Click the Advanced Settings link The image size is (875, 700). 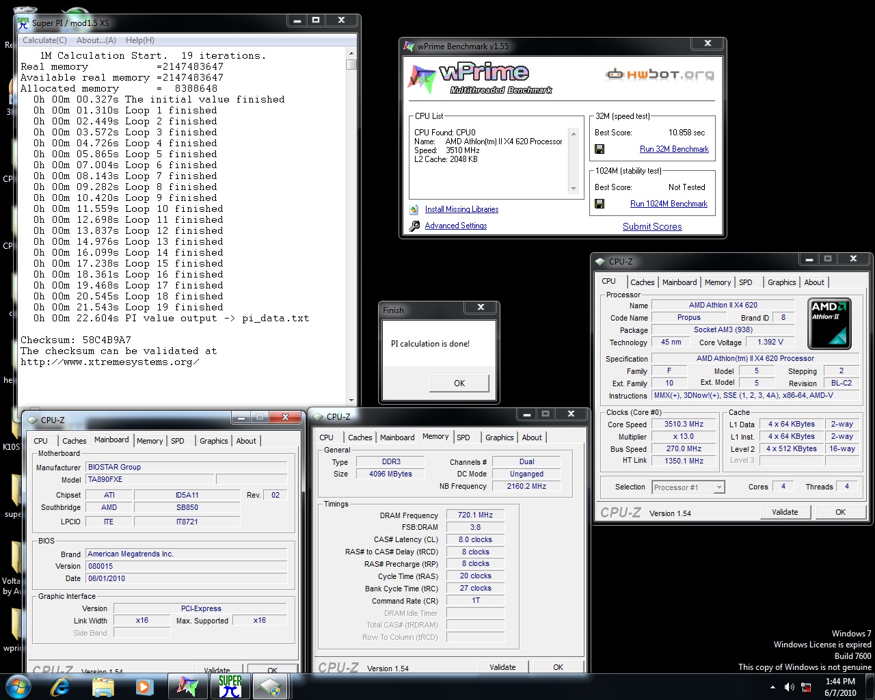pyautogui.click(x=456, y=226)
